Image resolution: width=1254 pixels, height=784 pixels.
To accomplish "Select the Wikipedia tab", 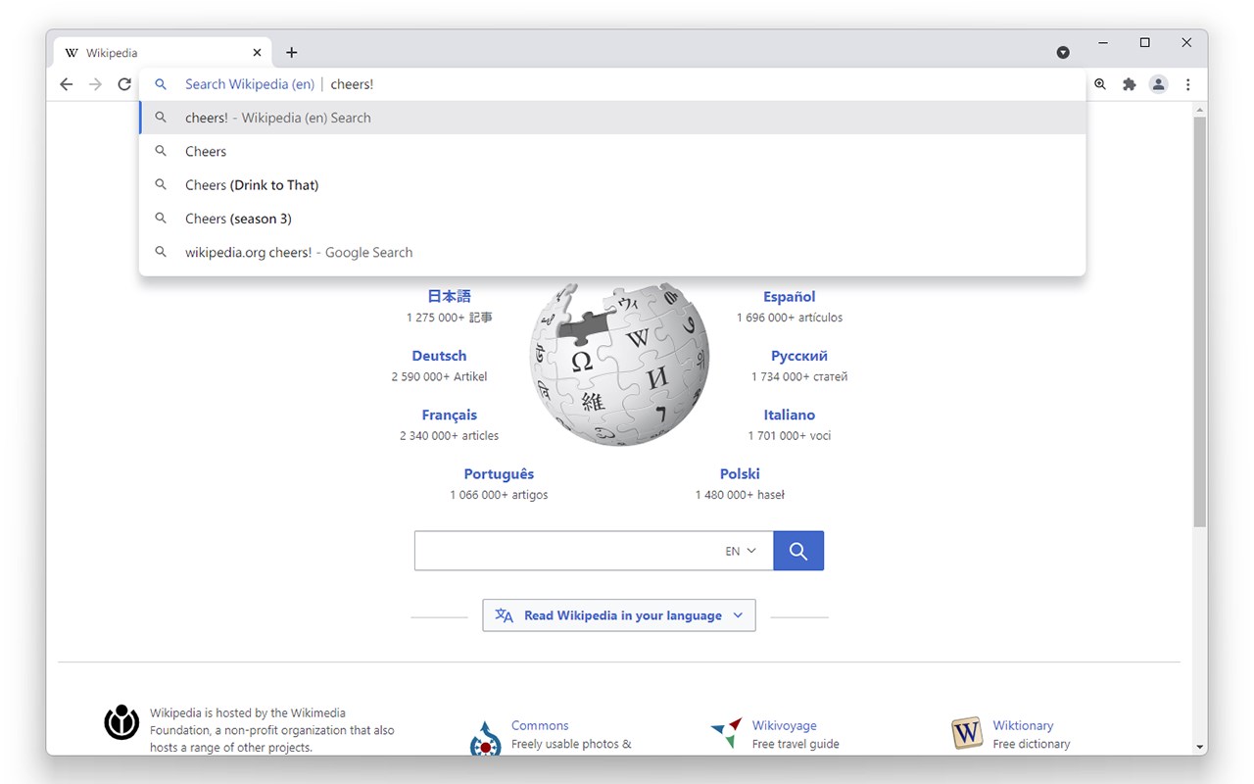I will [164, 53].
